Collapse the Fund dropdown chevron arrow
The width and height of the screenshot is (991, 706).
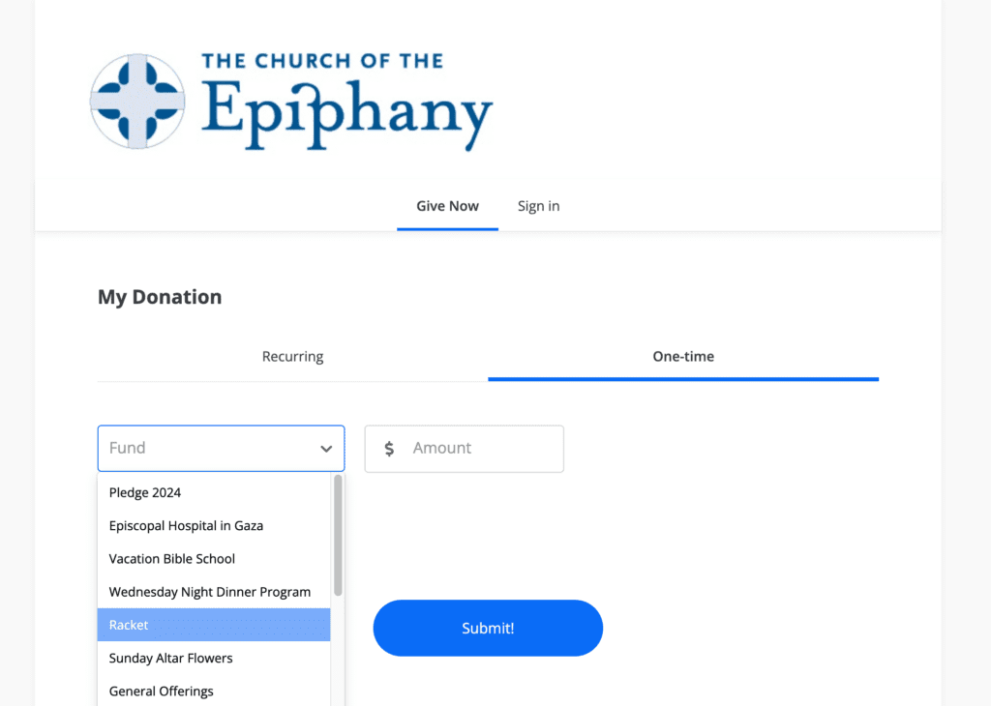[x=326, y=449]
